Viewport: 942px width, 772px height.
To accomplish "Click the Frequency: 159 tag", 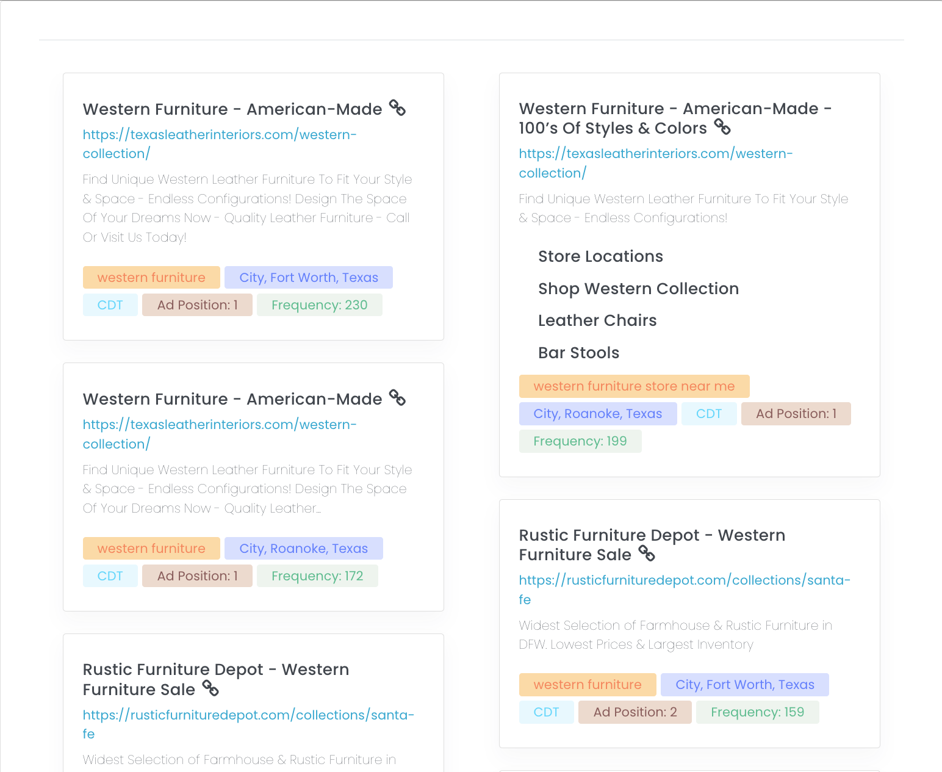I will click(757, 712).
